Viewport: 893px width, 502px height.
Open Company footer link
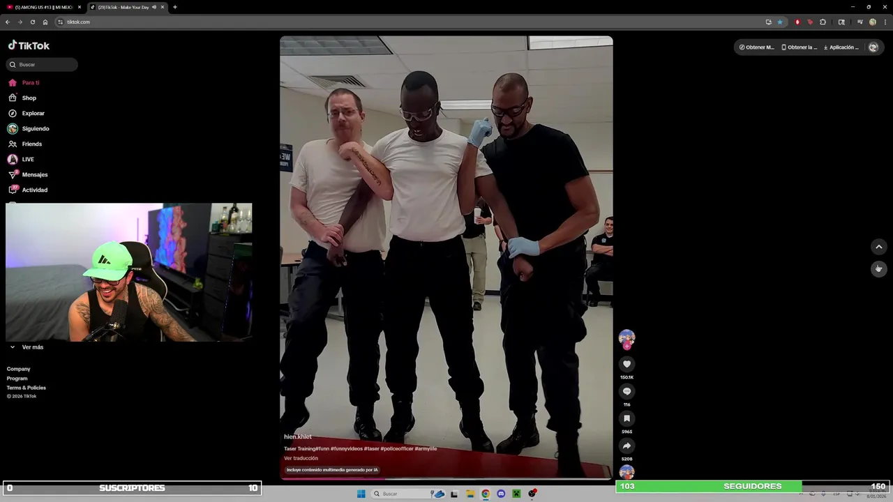tap(19, 369)
